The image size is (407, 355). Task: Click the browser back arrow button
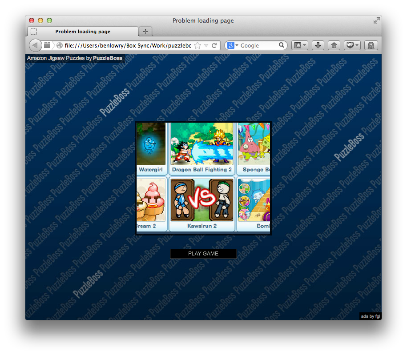[35, 45]
